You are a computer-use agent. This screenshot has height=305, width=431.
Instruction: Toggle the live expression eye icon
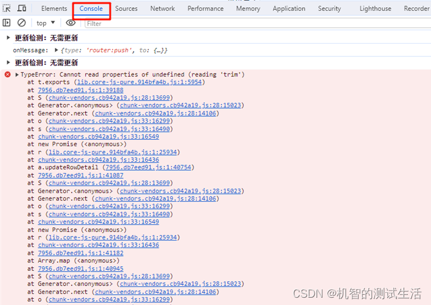pyautogui.click(x=71, y=22)
